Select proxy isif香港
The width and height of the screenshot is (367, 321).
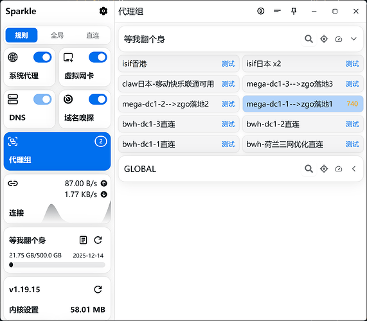(179, 64)
